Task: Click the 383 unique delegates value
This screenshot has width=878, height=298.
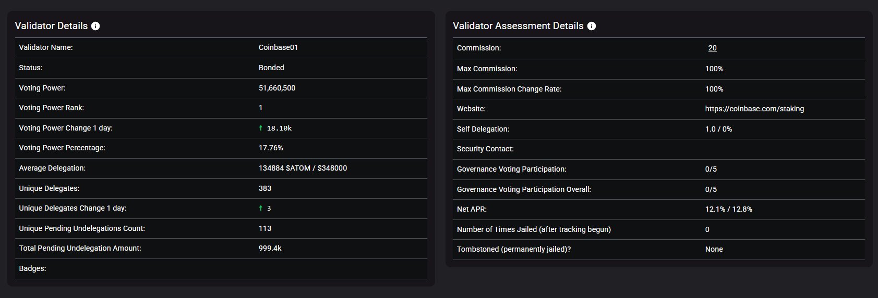Action: coord(265,188)
